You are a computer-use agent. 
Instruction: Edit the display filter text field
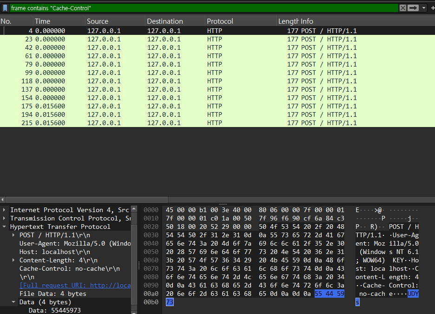point(204,8)
